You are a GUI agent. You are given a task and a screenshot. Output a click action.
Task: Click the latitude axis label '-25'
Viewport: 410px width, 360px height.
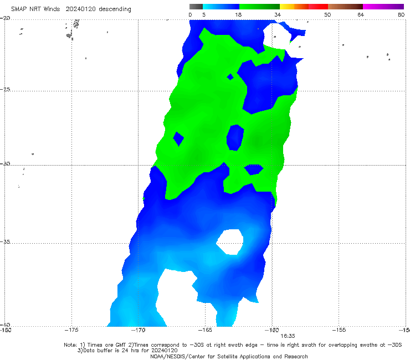(5, 89)
